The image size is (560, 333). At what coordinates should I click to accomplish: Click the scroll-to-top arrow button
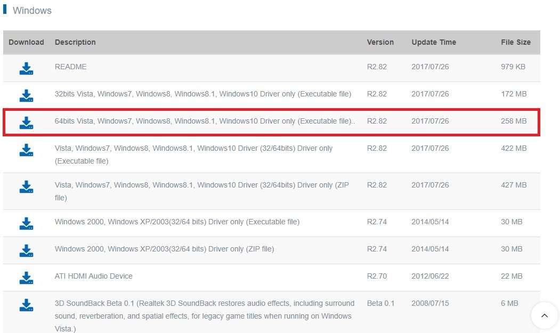[545, 315]
